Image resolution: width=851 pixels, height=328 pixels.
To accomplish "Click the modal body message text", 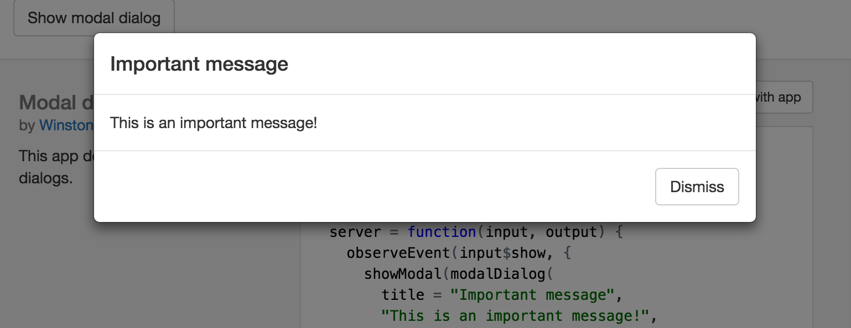I will pyautogui.click(x=214, y=123).
